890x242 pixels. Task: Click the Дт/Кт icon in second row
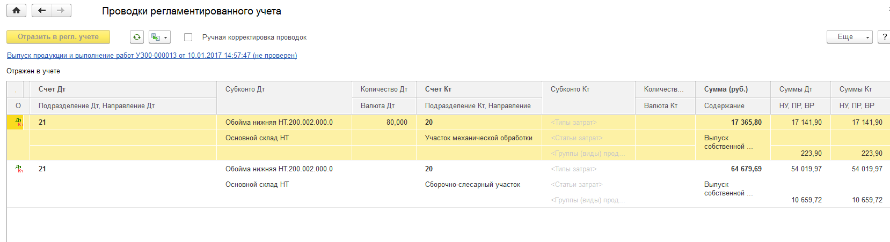point(19,169)
